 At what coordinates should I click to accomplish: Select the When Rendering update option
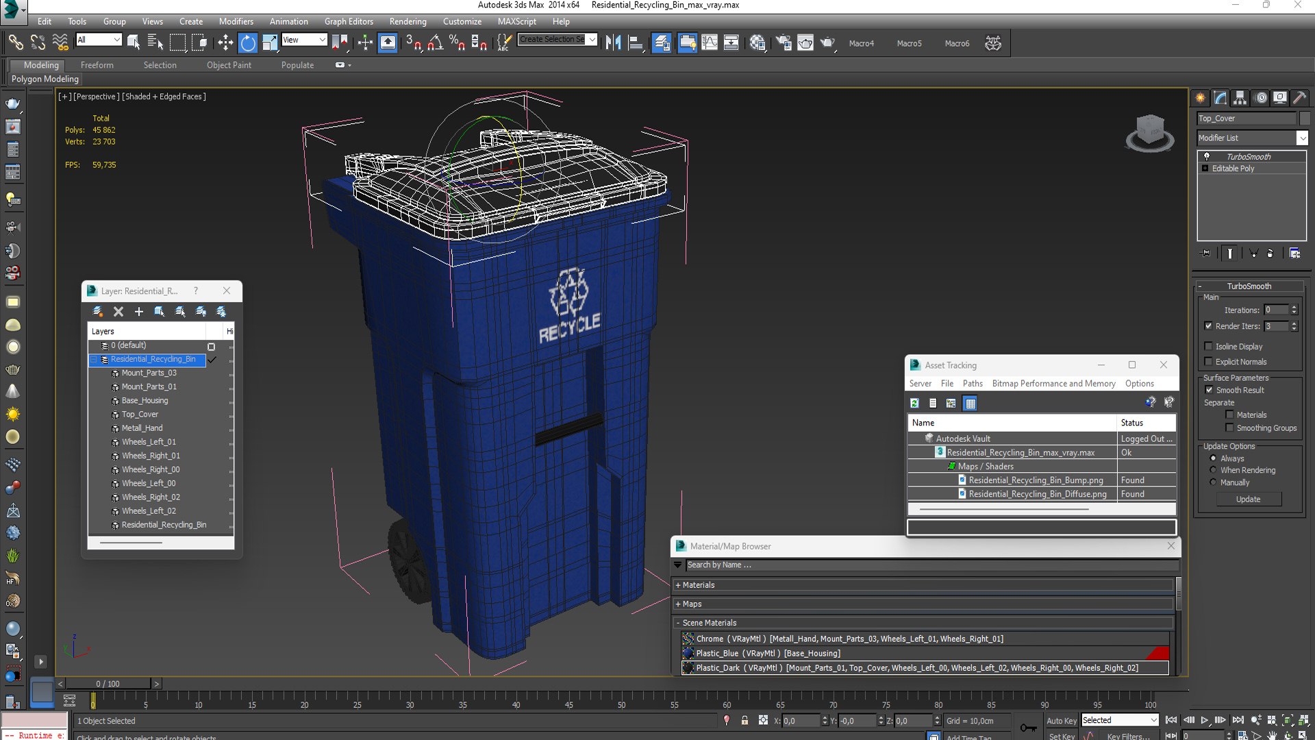[x=1213, y=470]
